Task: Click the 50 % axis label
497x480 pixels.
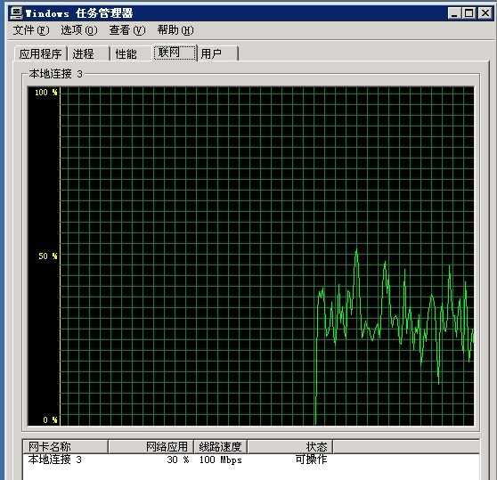Action: click(48, 256)
